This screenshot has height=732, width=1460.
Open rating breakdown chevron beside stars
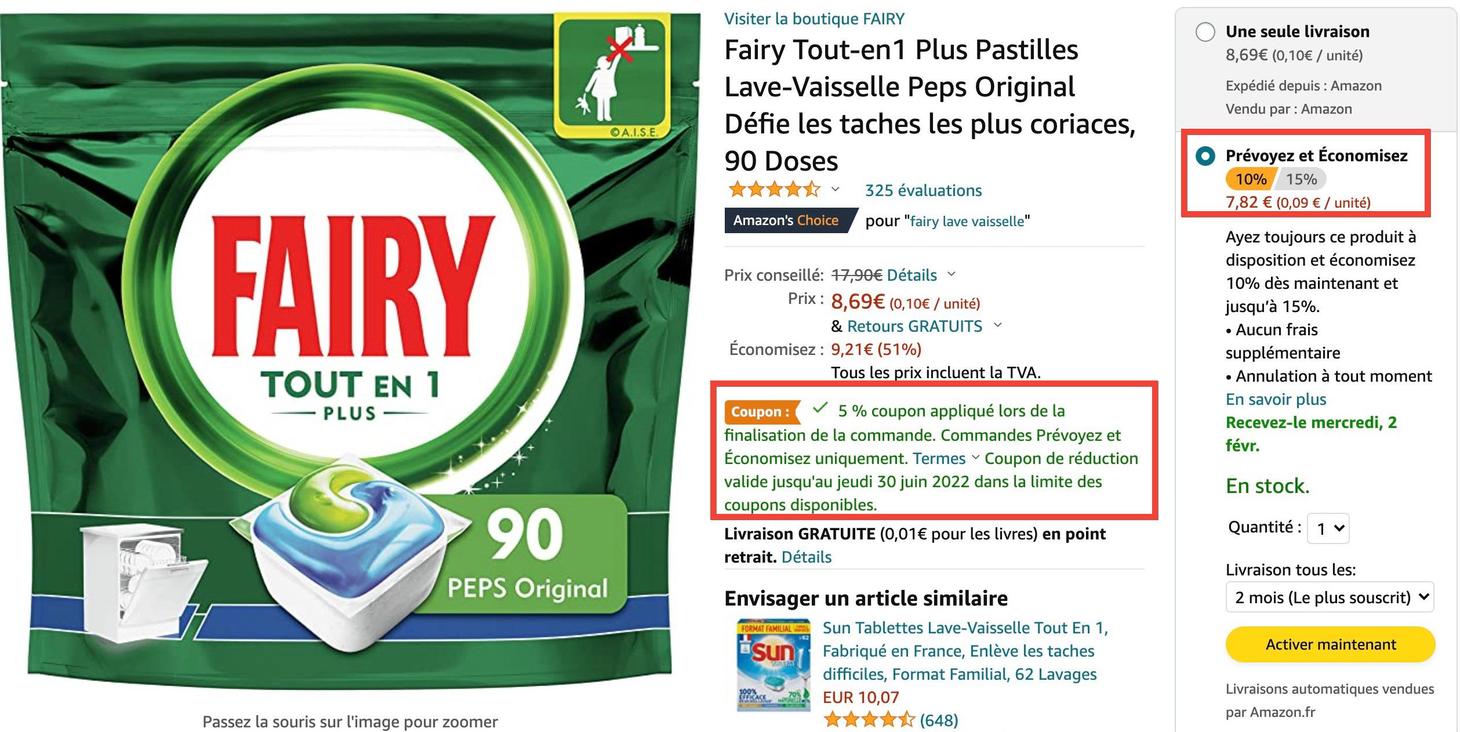tap(836, 189)
